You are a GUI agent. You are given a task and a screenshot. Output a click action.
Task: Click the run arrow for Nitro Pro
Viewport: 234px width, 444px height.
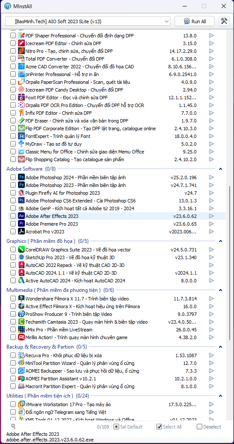[211, 51]
